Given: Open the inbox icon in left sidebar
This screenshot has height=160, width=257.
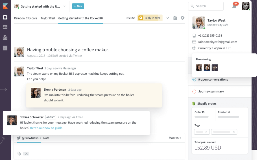Looking at the screenshot, I should click(x=5, y=17).
